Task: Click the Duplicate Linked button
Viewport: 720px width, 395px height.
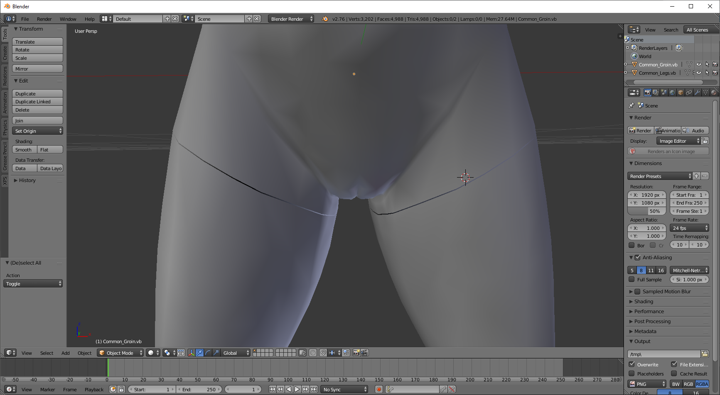Action: tap(37, 102)
